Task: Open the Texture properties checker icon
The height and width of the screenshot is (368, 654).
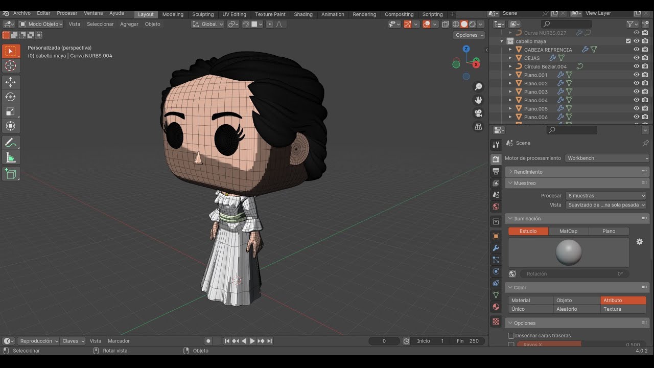Action: pyautogui.click(x=496, y=321)
